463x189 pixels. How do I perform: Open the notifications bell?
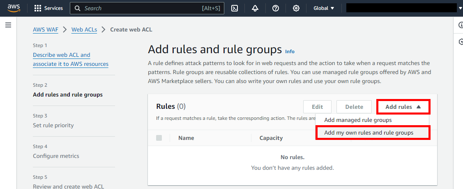coord(255,8)
